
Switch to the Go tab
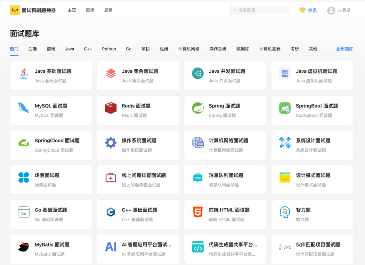[129, 49]
